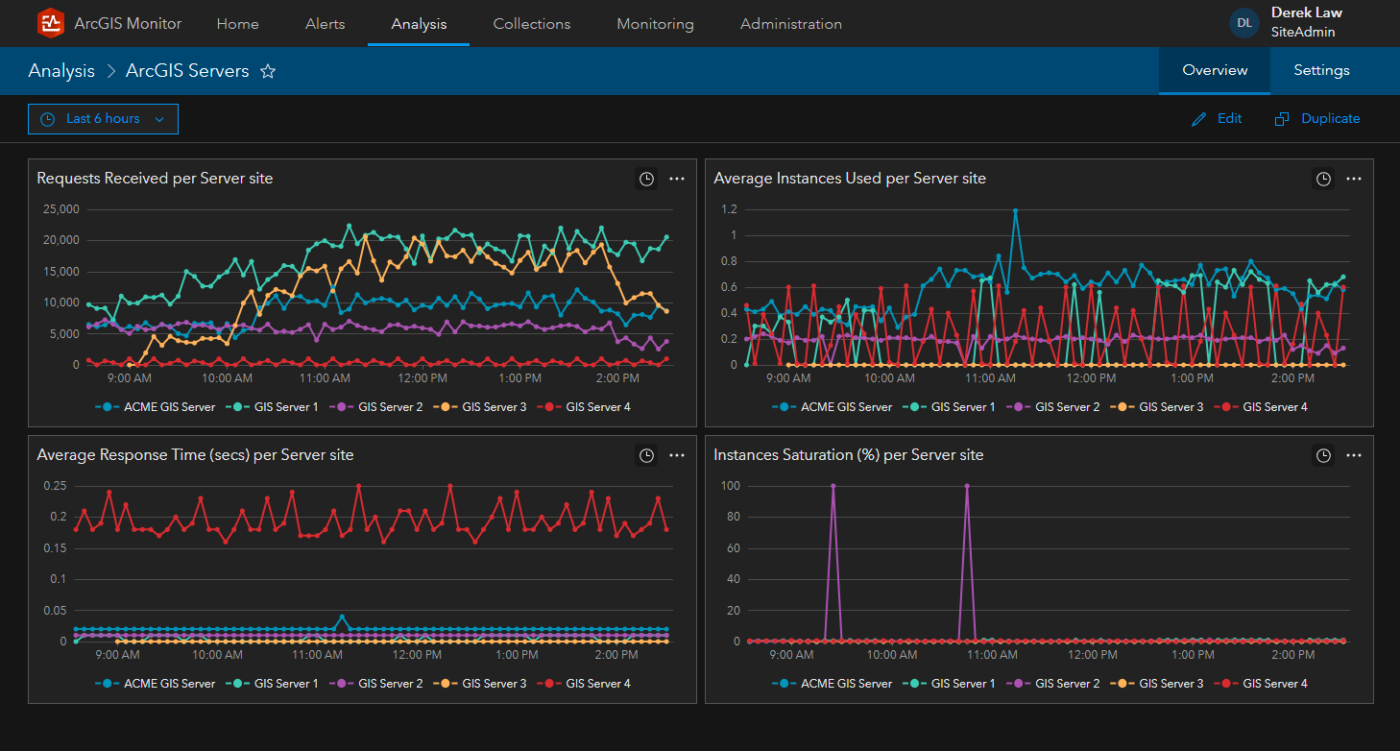Favorite the ArcGIS Servers analysis with the star
The image size is (1400, 751).
(x=269, y=71)
